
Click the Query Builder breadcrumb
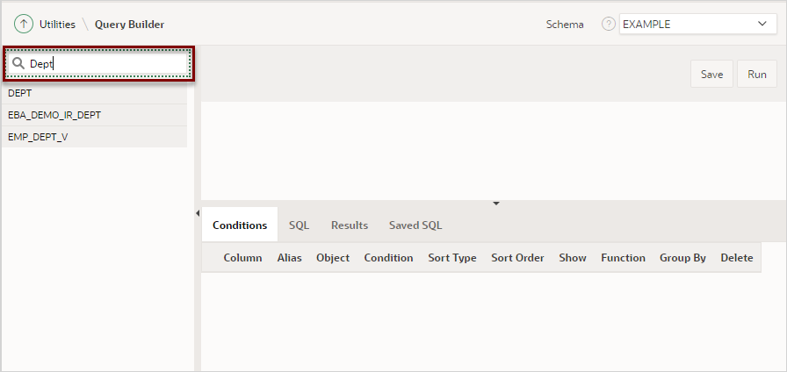click(x=129, y=24)
